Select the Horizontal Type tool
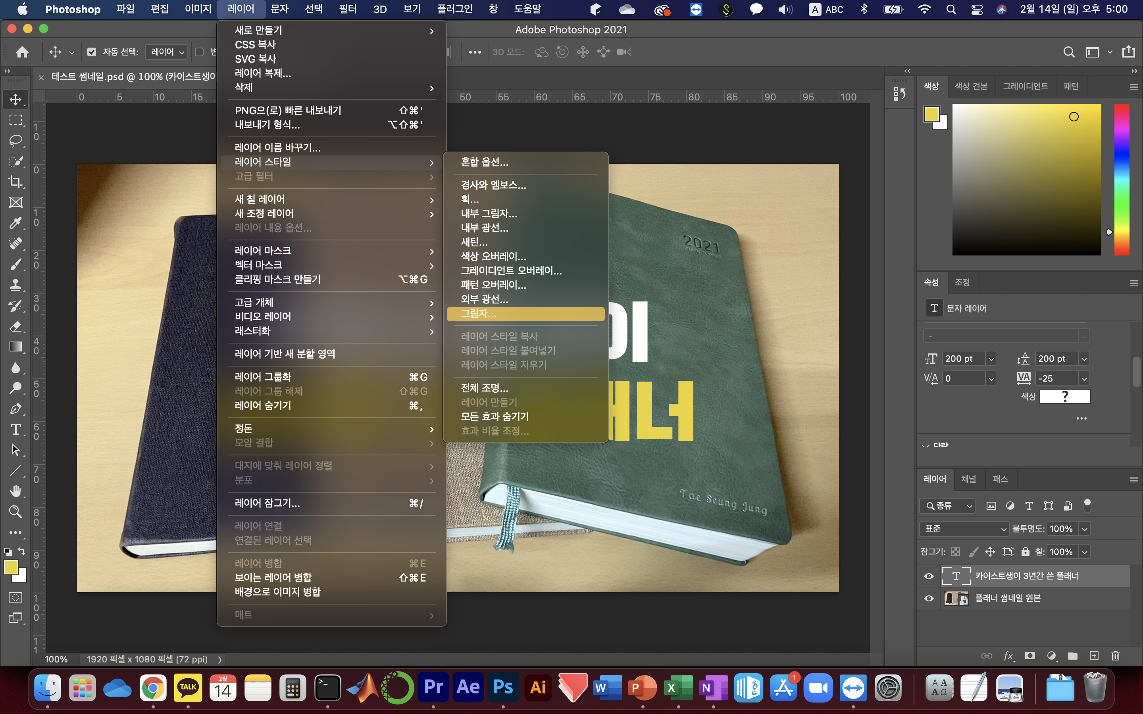This screenshot has height=714, width=1143. (x=15, y=429)
